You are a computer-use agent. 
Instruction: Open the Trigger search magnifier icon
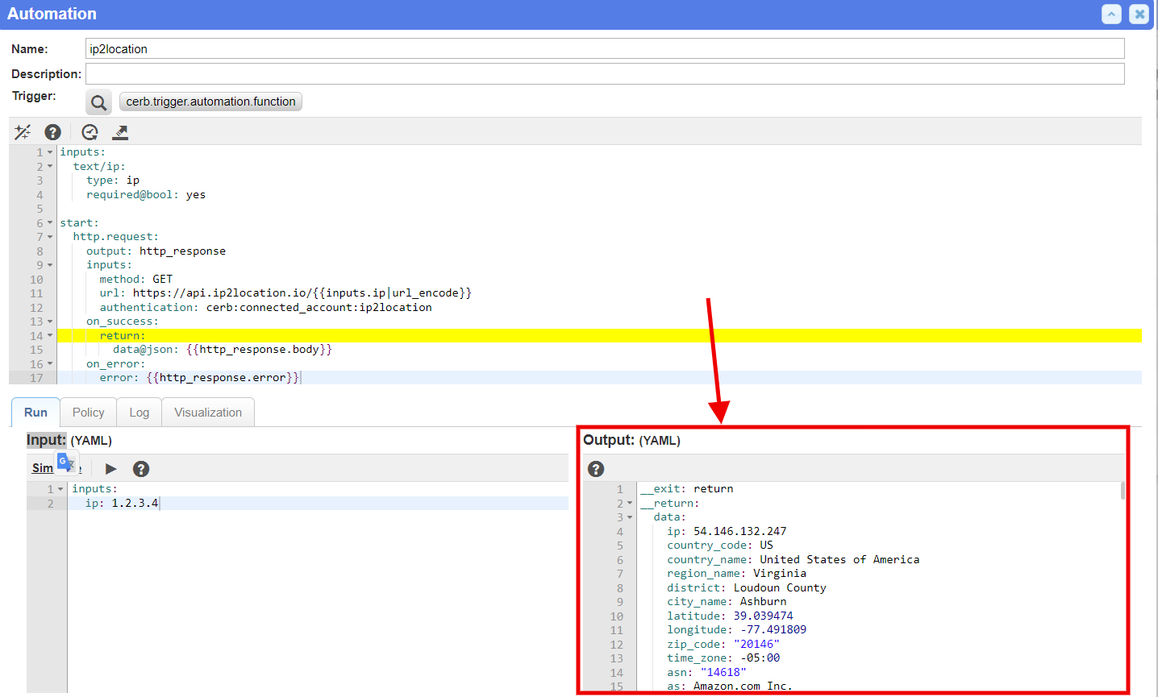98,102
